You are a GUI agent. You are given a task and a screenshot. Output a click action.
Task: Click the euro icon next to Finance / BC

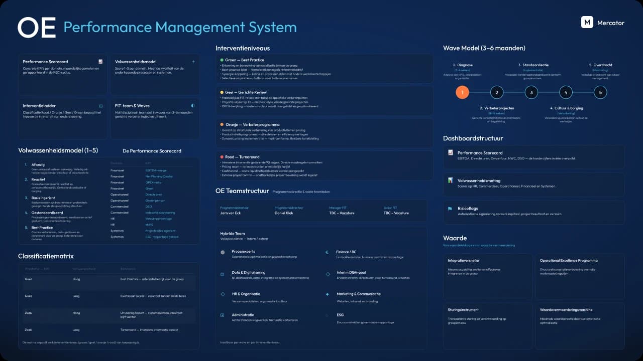point(327,252)
